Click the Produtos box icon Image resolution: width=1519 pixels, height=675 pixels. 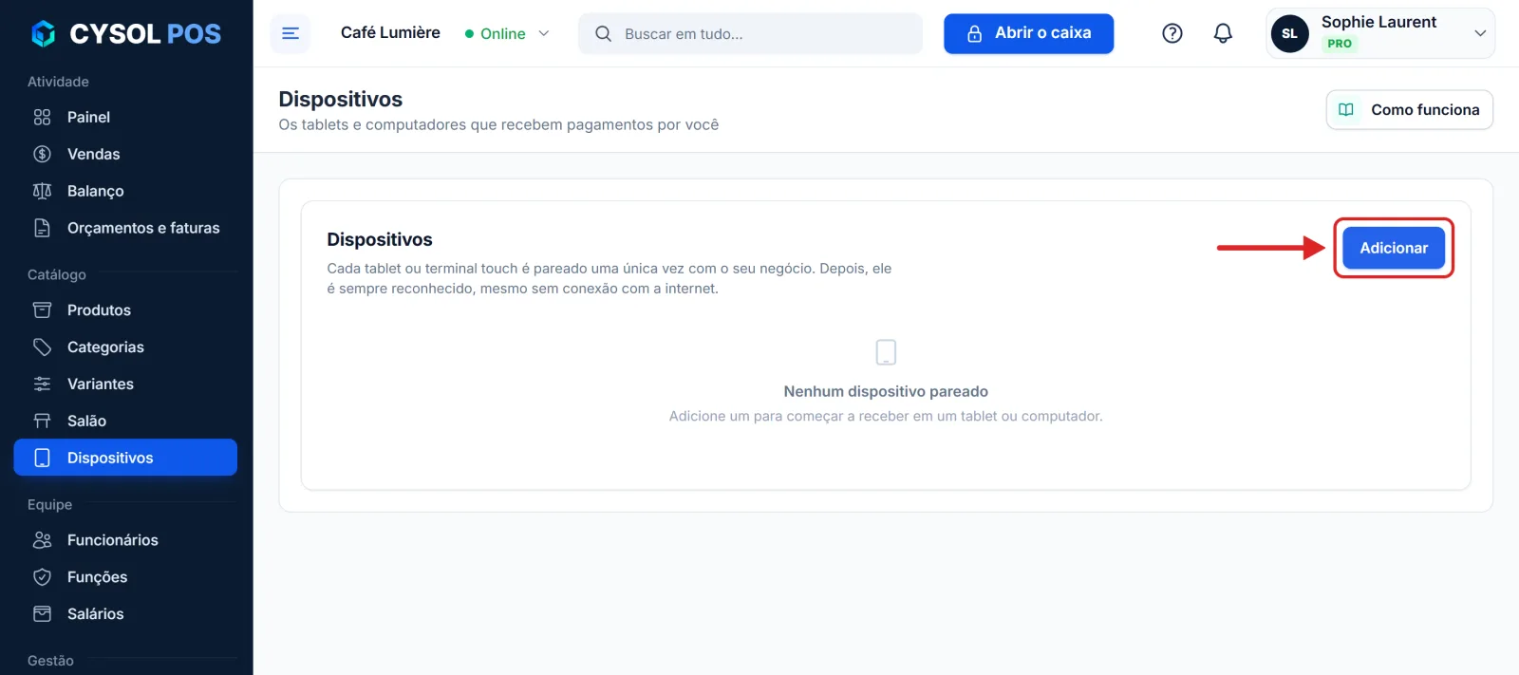click(42, 310)
